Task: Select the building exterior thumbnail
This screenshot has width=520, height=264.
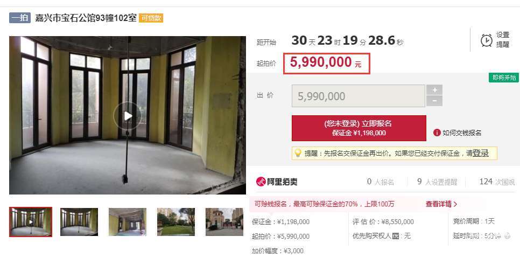Action: [x=224, y=222]
